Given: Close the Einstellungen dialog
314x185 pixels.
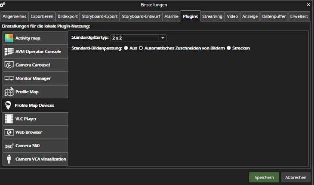Looking at the screenshot, I should pyautogui.click(x=308, y=5).
